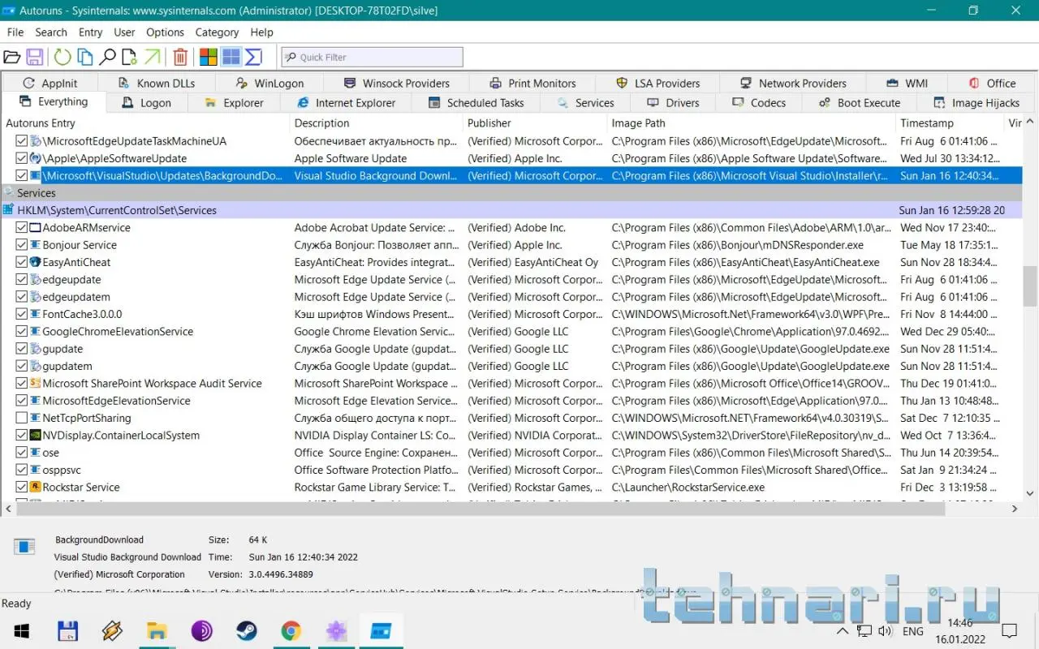Open Steam from the taskbar
Image resolution: width=1039 pixels, height=649 pixels.
click(246, 631)
